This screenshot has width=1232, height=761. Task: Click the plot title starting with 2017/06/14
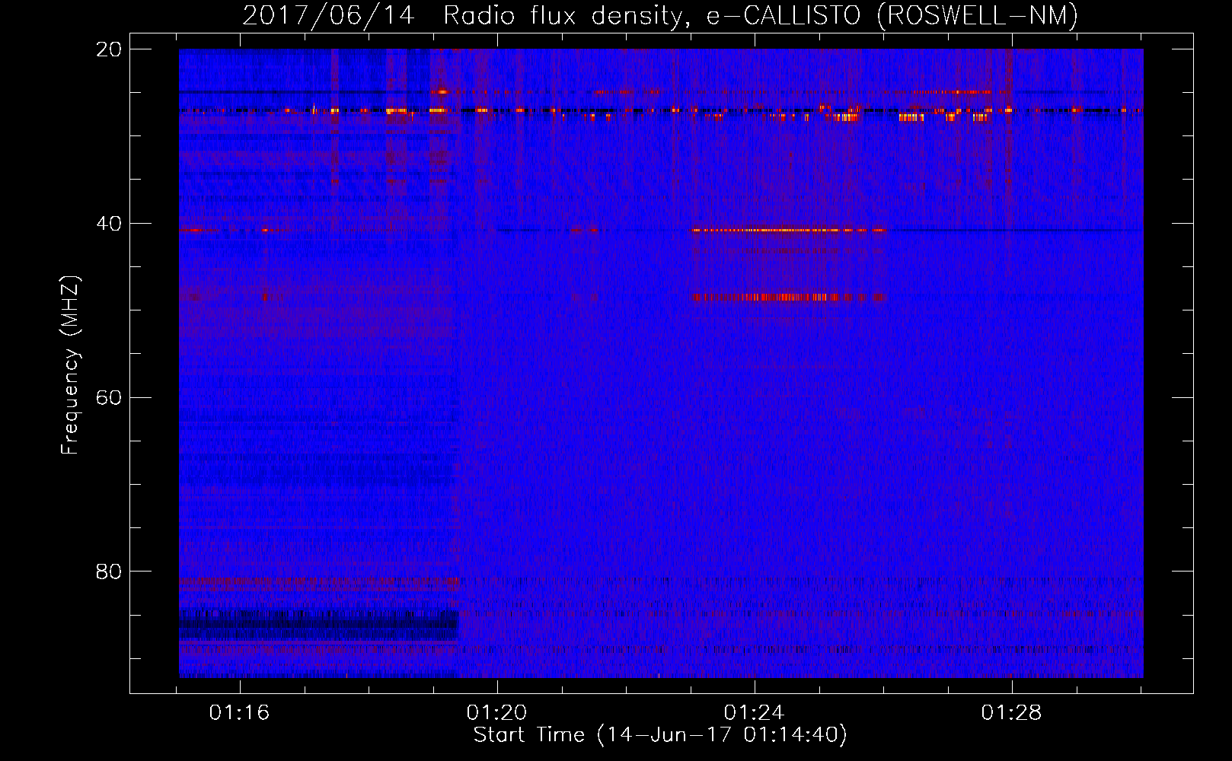(660, 15)
